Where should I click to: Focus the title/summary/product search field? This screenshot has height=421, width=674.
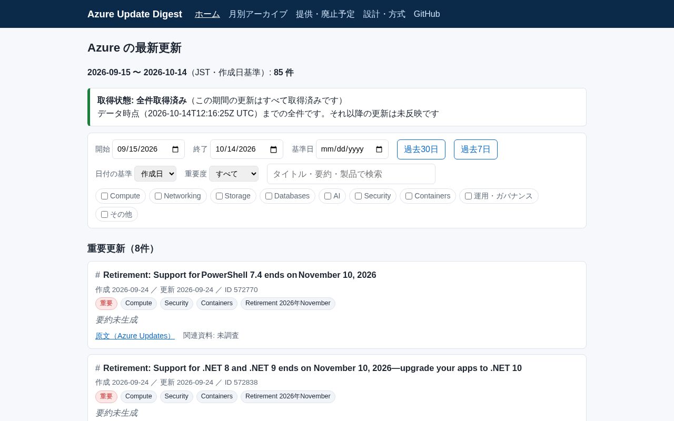click(351, 174)
